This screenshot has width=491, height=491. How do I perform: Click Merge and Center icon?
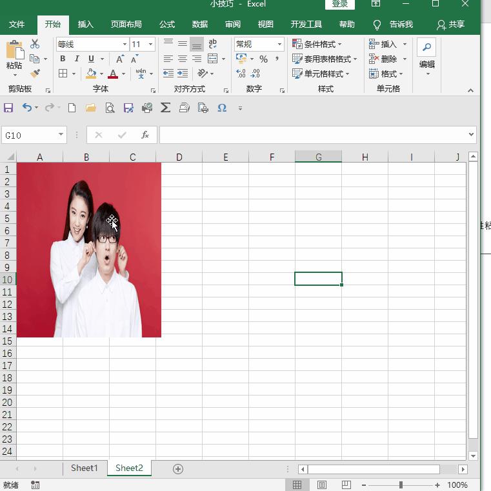coord(213,59)
